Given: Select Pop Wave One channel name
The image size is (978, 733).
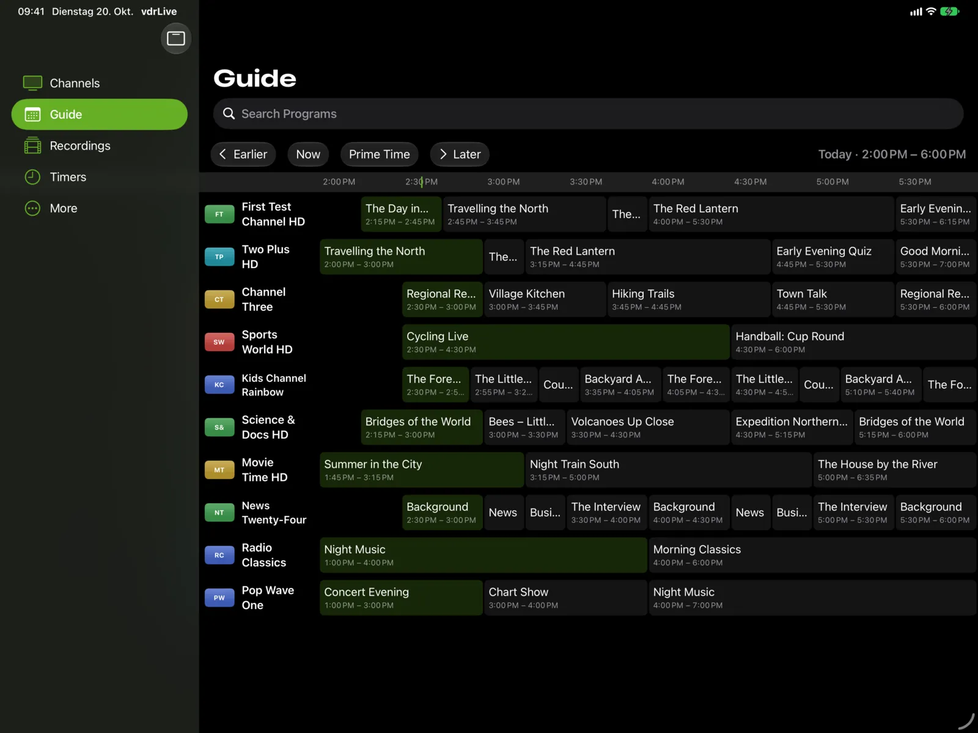Looking at the screenshot, I should click(268, 598).
